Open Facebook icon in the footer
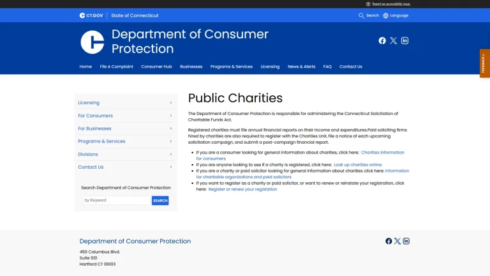The width and height of the screenshot is (490, 276). tap(389, 241)
